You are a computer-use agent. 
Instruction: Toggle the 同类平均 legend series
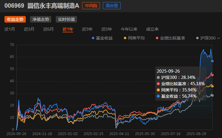(x=134, y=38)
